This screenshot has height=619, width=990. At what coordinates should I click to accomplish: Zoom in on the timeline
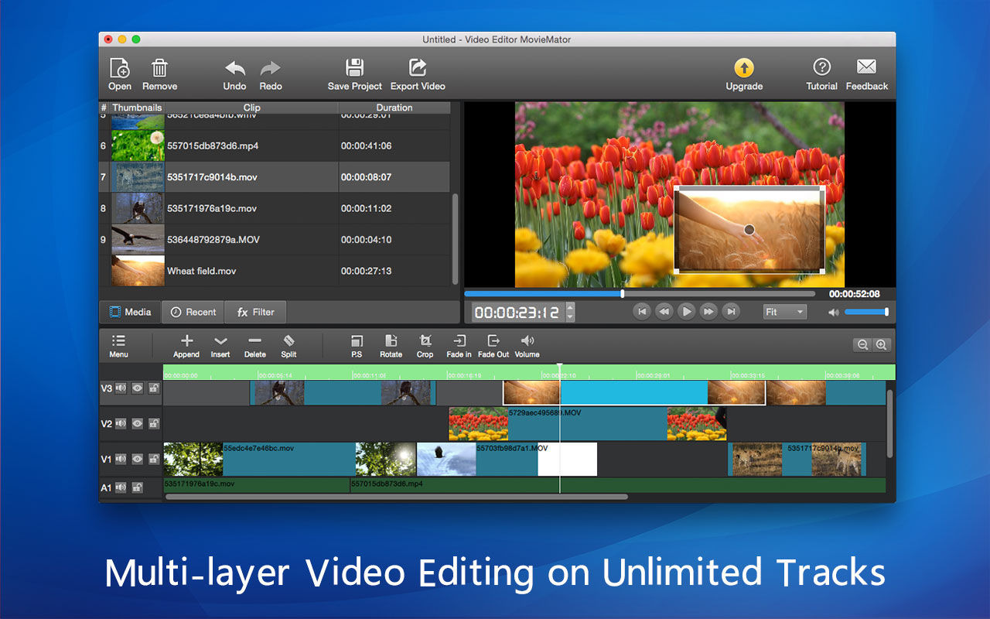point(881,345)
